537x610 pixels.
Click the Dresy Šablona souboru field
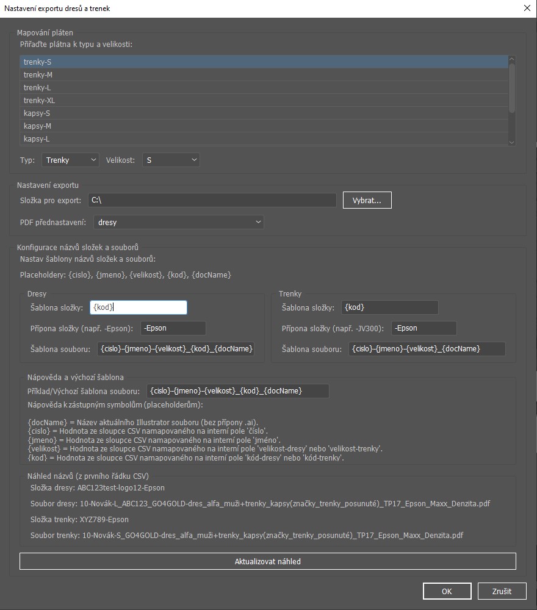click(x=176, y=349)
